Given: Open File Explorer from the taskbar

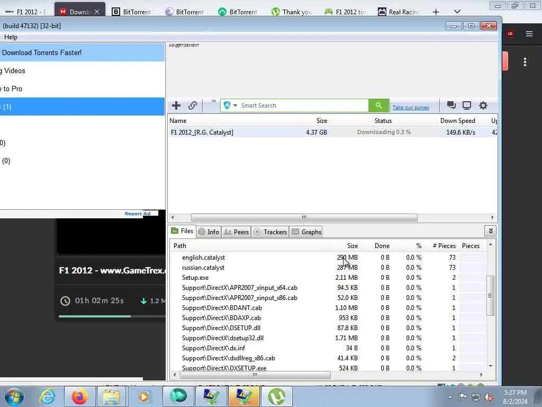Looking at the screenshot, I should click(111, 396).
